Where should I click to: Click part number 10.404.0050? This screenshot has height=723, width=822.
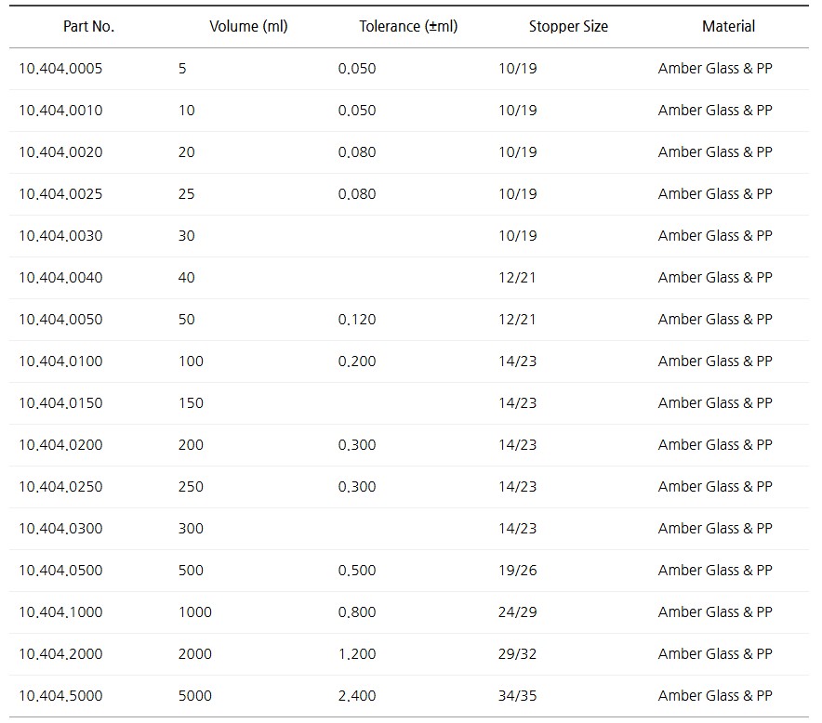point(60,320)
